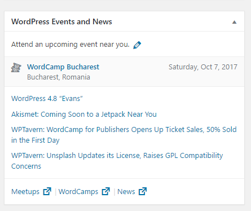Open the WordPress 4.8 "Evans" article

47,99
